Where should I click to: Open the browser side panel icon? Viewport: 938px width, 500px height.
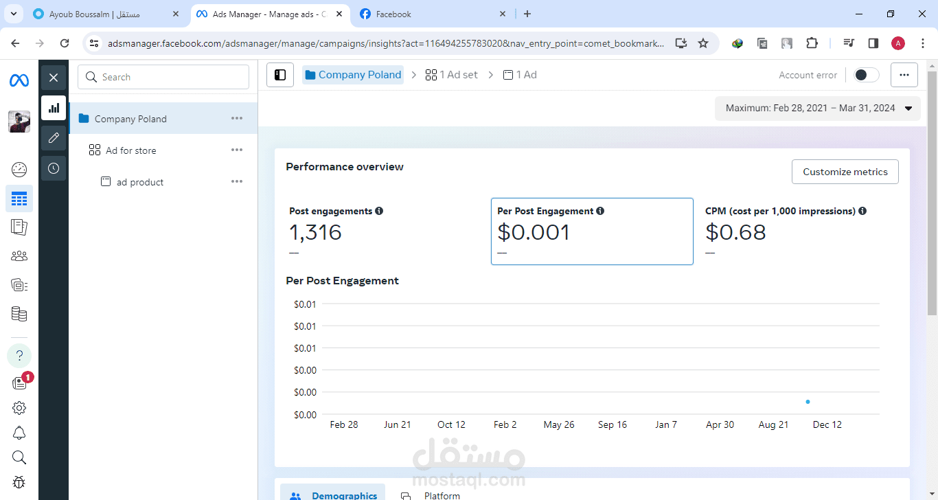coord(873,43)
